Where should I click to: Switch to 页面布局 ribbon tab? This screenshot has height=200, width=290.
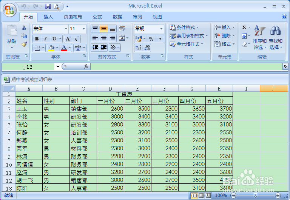(x=72, y=17)
